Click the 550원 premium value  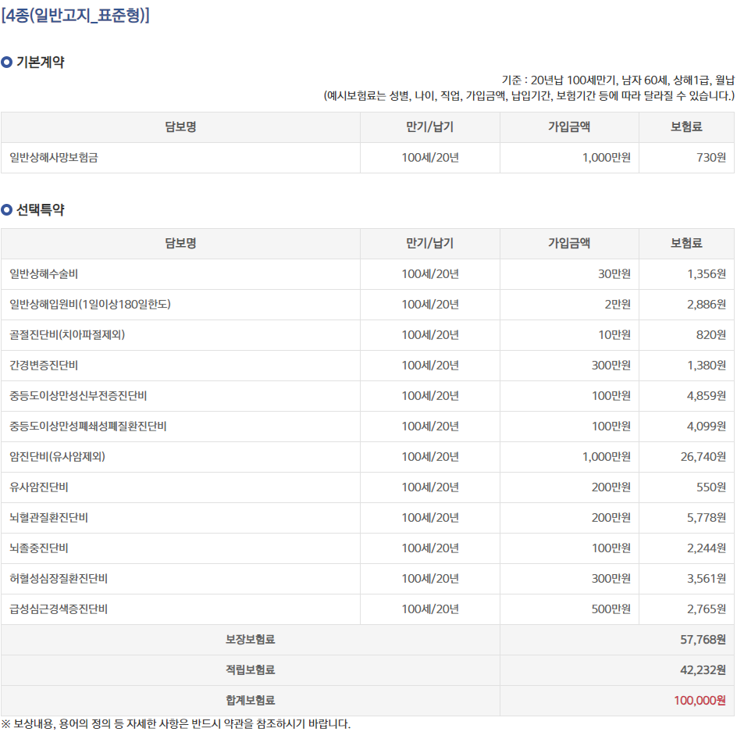pyautogui.click(x=711, y=487)
